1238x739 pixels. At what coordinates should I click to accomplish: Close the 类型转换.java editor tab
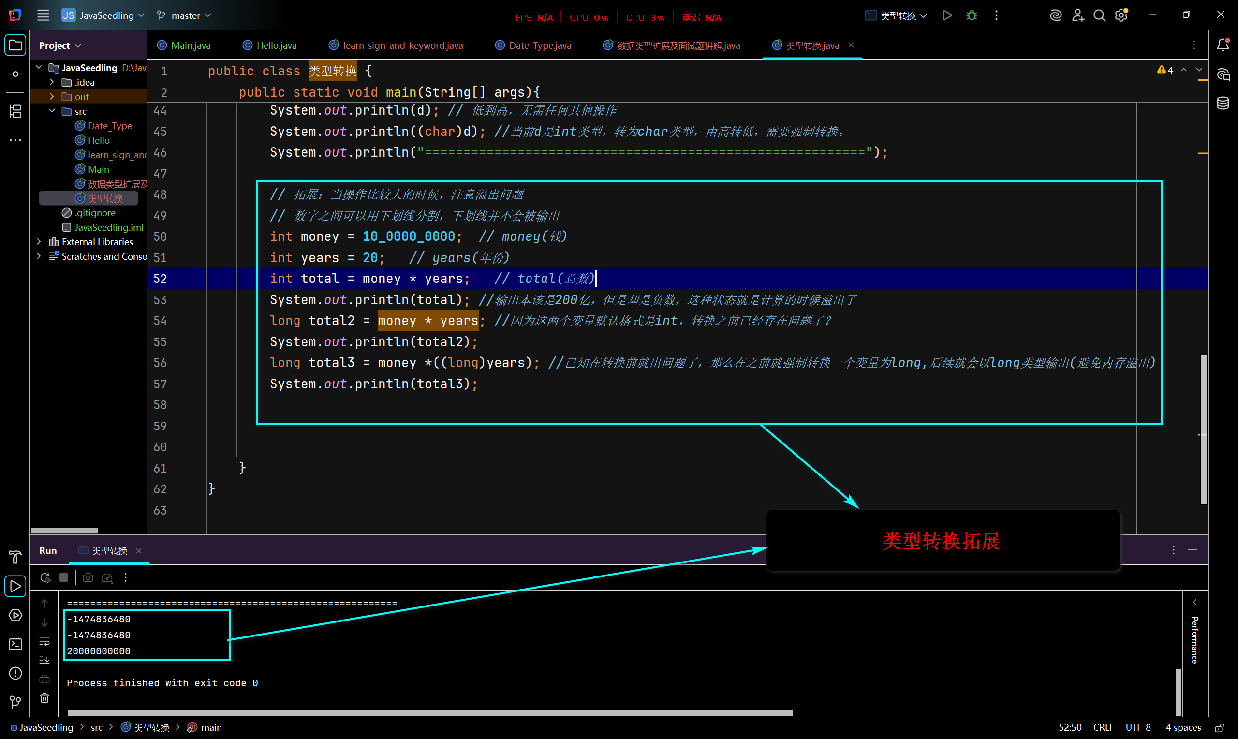[851, 45]
